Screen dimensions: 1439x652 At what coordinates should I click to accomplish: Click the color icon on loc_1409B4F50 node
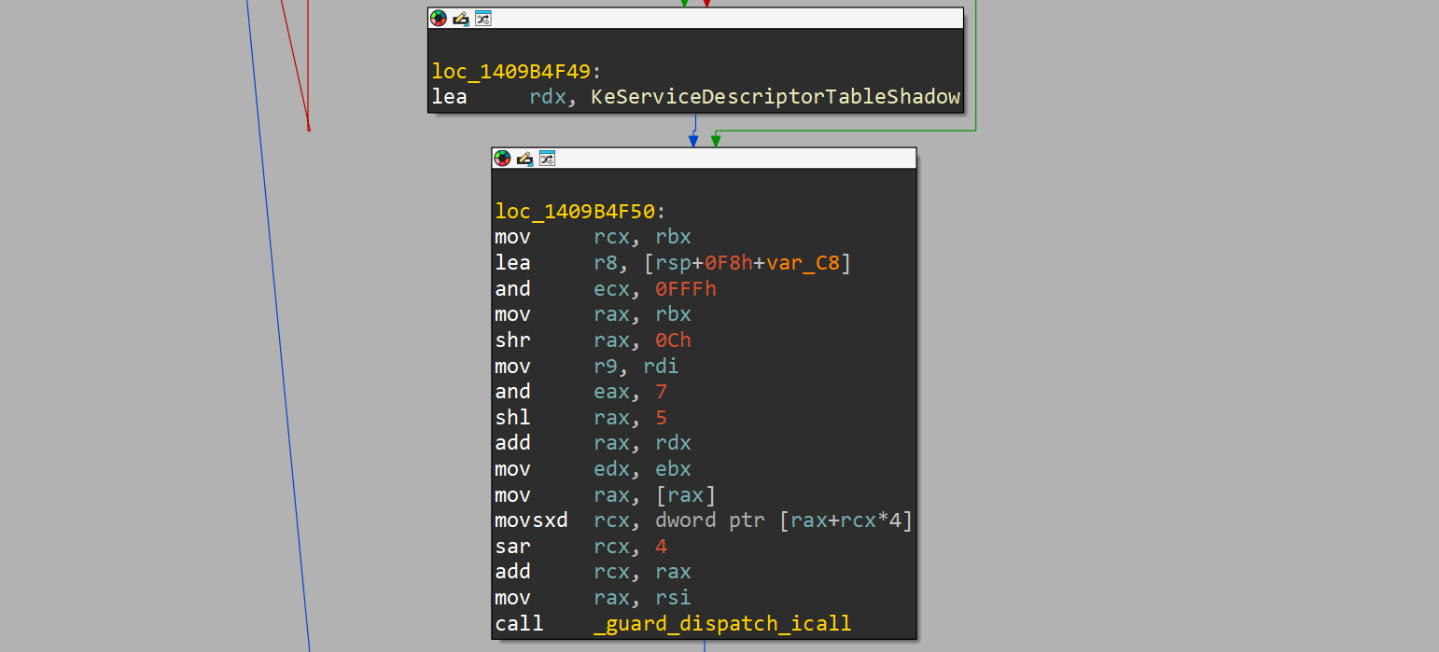(x=502, y=159)
